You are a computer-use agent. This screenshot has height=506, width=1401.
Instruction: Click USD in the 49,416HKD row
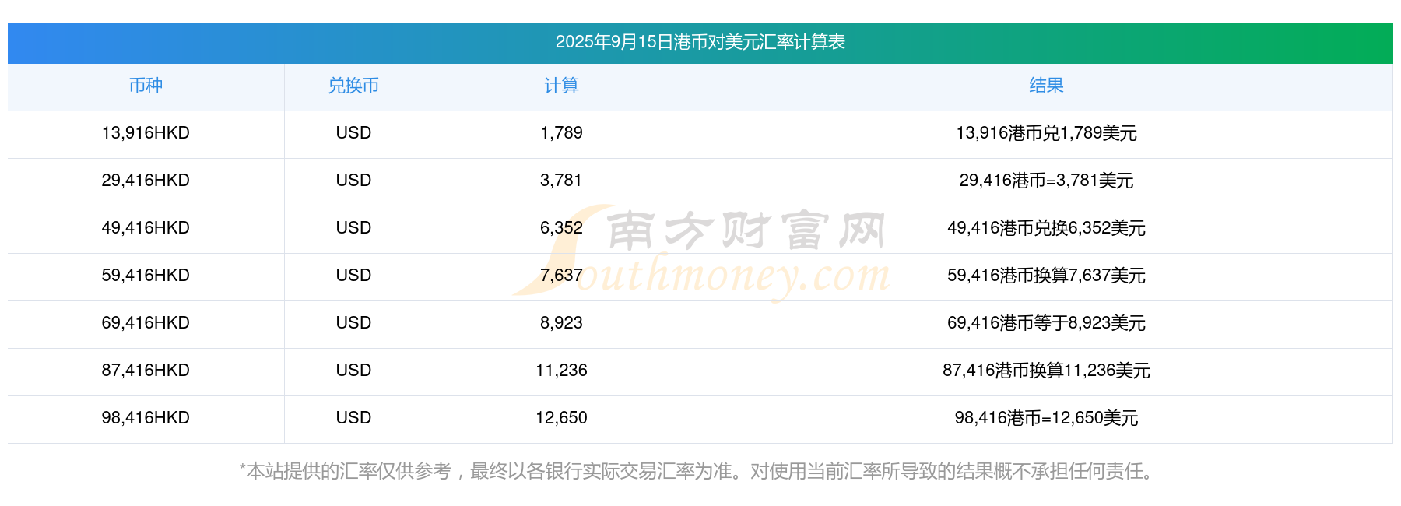point(353,228)
